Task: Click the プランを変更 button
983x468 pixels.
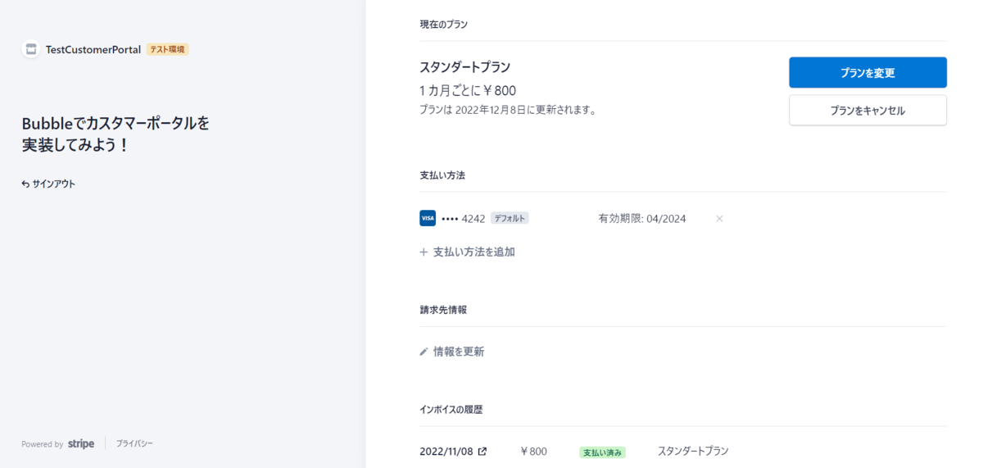Action: click(867, 72)
